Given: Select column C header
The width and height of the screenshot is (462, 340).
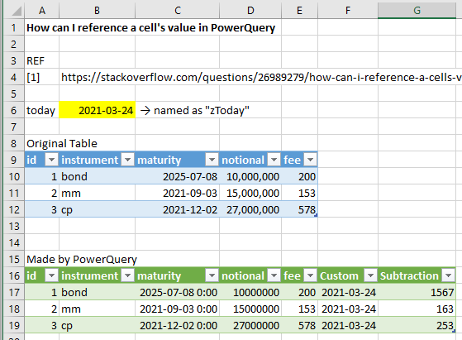Looking at the screenshot, I should (178, 10).
